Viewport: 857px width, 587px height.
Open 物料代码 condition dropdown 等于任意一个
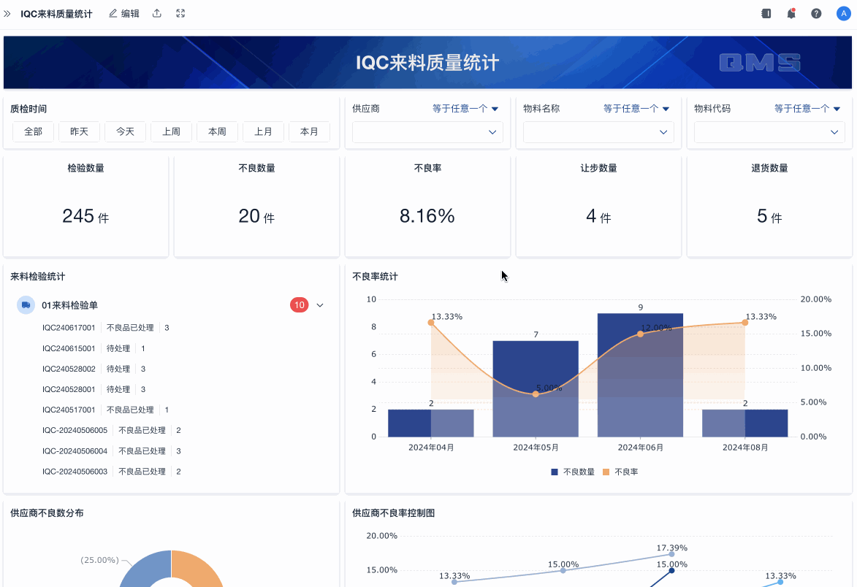coord(807,109)
